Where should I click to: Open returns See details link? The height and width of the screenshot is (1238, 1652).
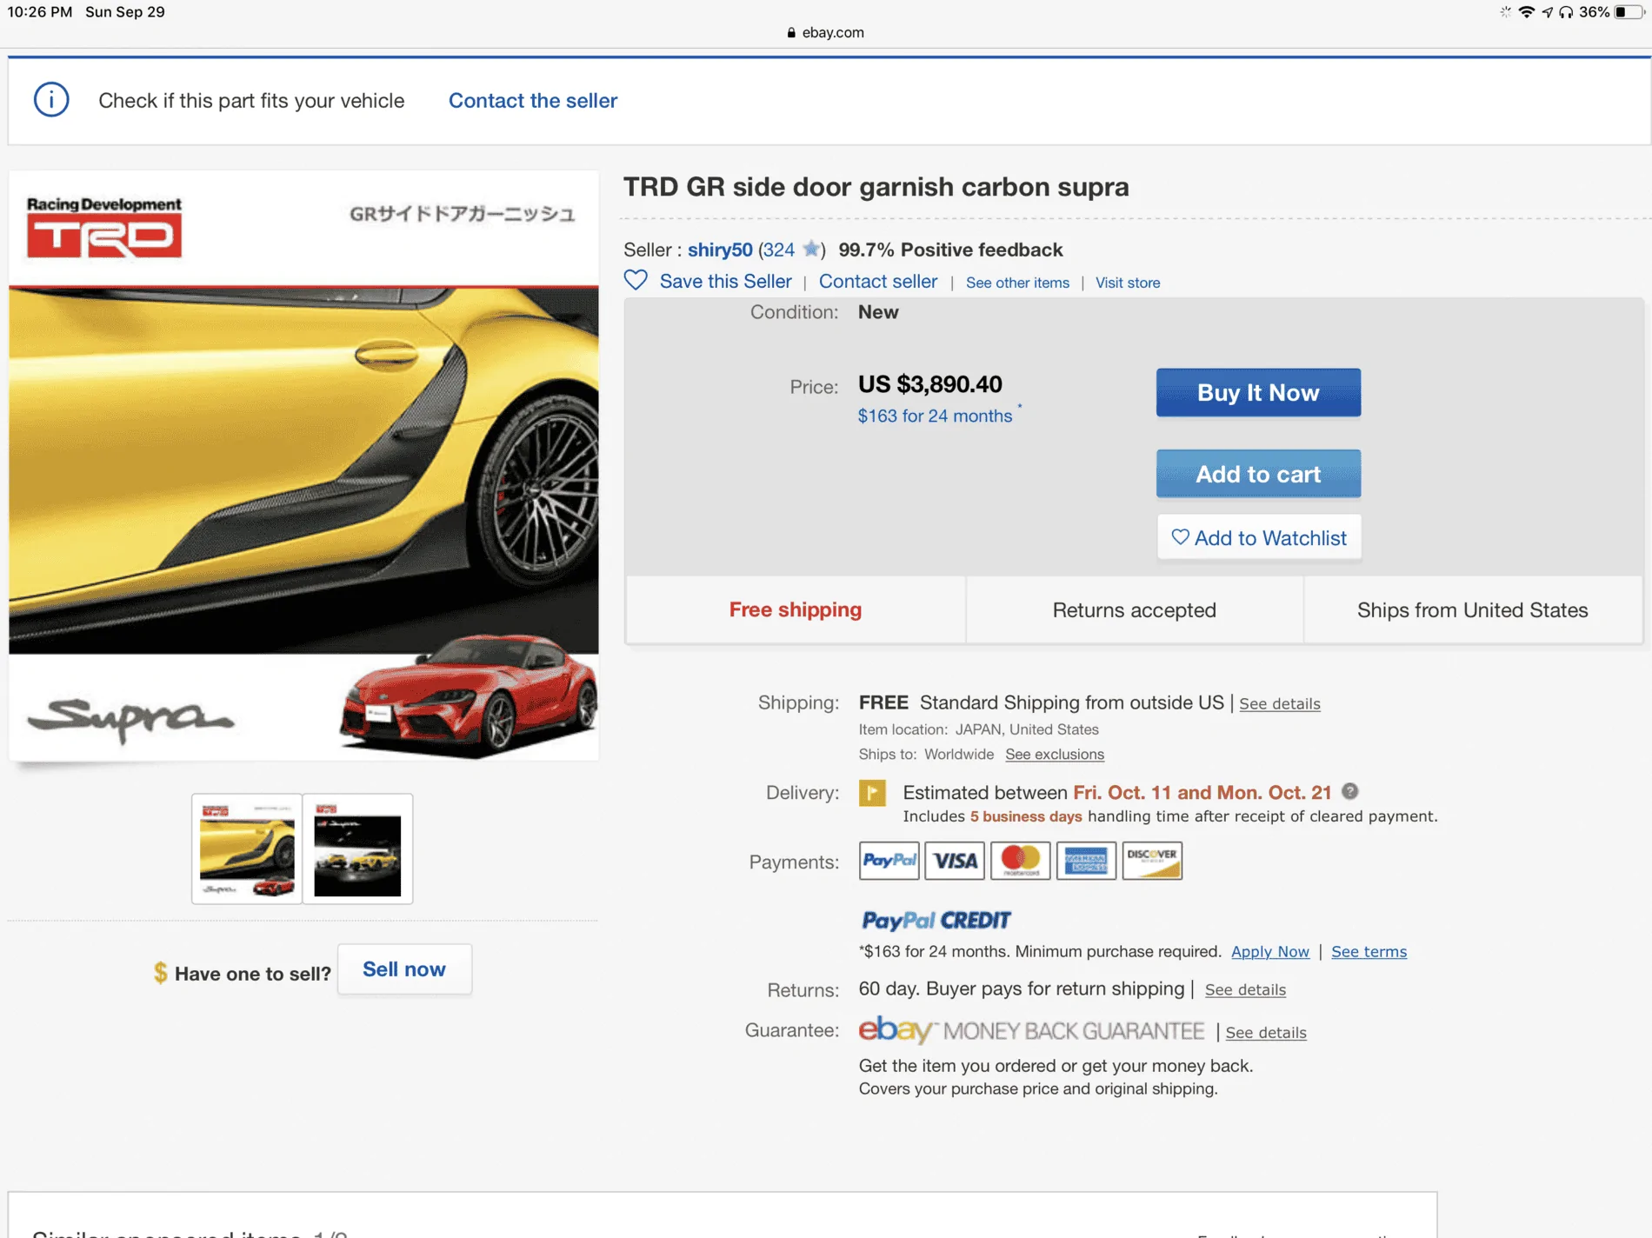click(1245, 990)
